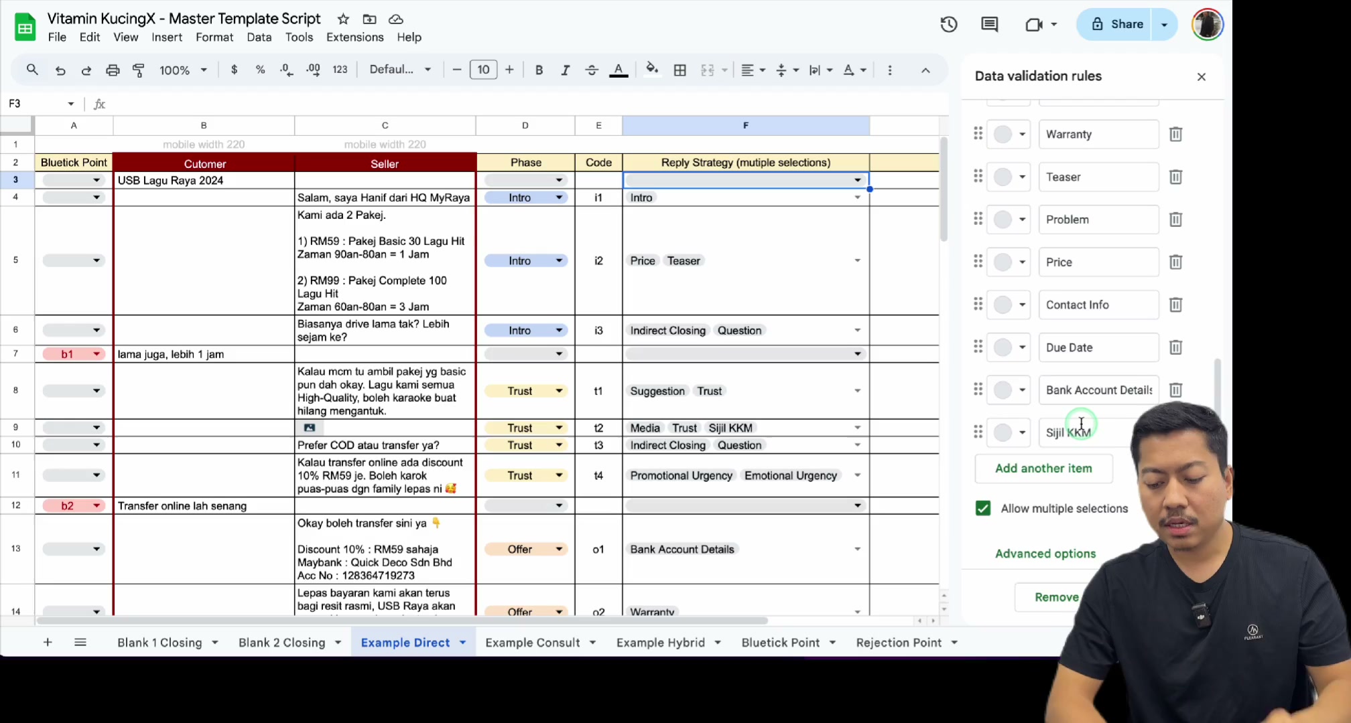Open the fill color picker
1351x723 pixels.
[x=651, y=69]
